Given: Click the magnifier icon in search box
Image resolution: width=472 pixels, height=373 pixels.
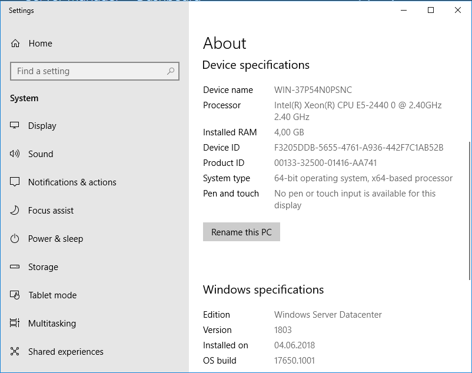Looking at the screenshot, I should coord(171,71).
